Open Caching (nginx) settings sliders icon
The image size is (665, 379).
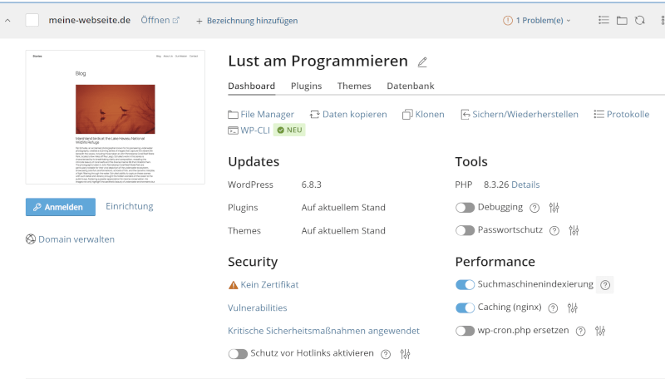pos(571,308)
